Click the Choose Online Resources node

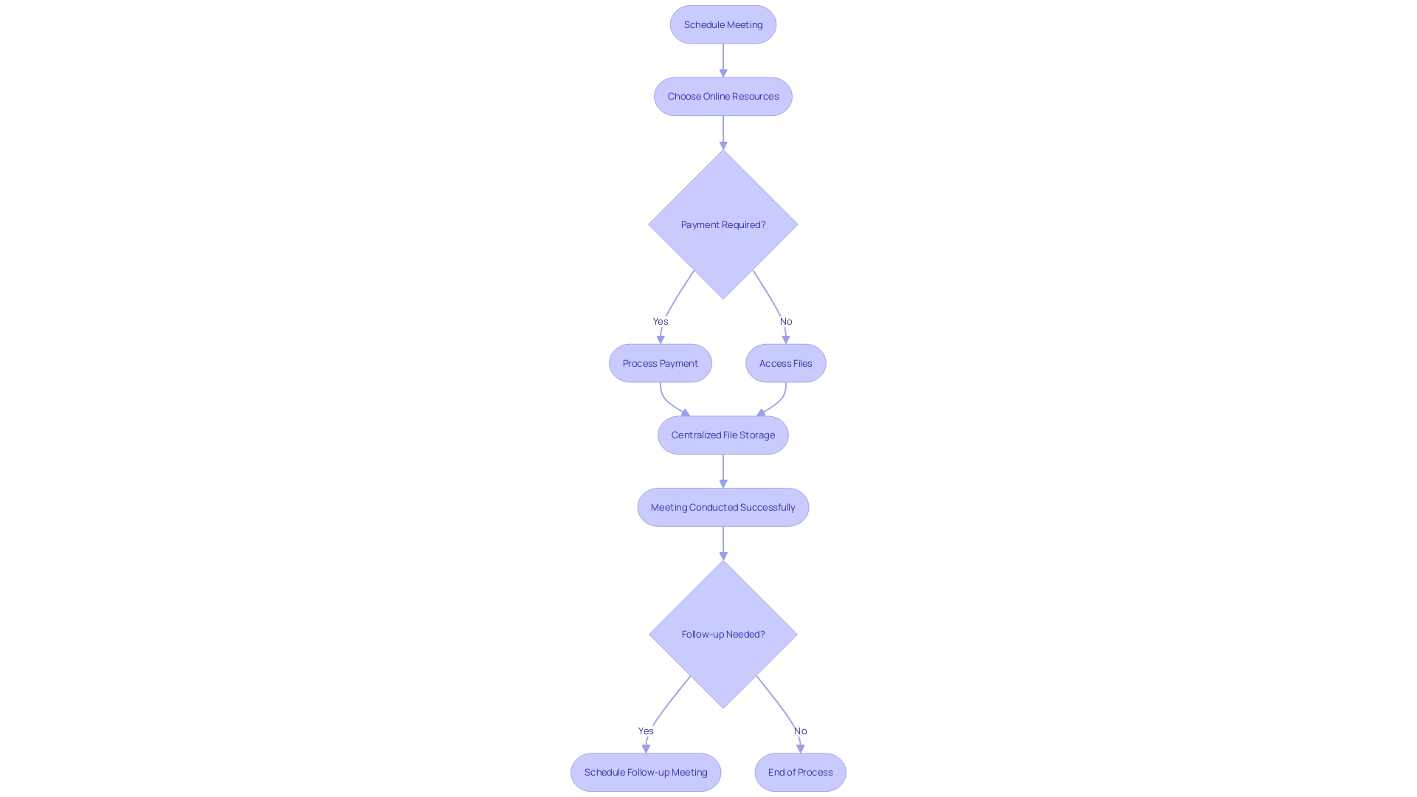pos(722,95)
